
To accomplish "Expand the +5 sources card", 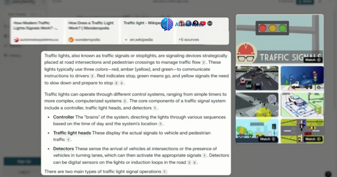I will pos(189,39).
